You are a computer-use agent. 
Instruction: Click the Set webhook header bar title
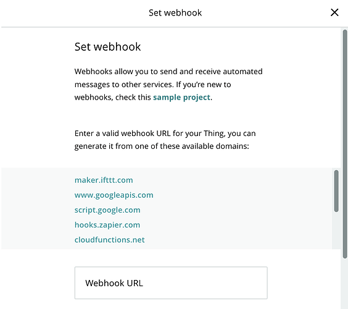[x=175, y=13]
